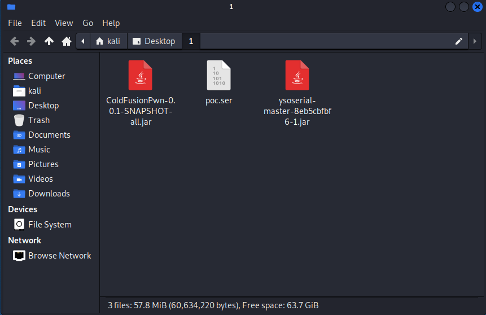Screen dimensions: 486x315
Task: Open the Edit menu
Action: click(38, 23)
